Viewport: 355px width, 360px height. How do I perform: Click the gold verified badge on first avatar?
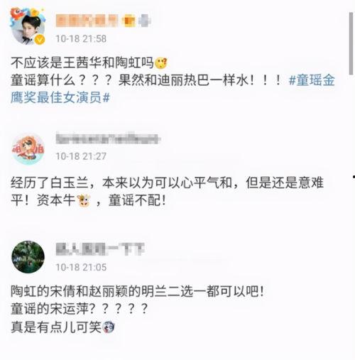click(x=40, y=39)
